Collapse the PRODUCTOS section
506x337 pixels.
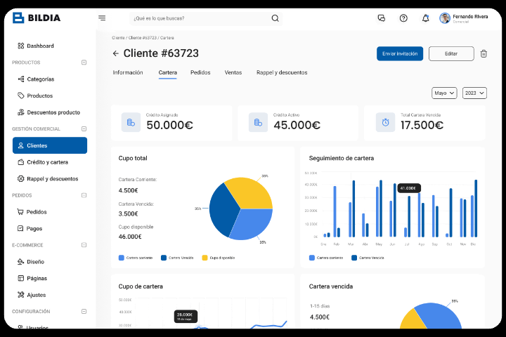pos(84,62)
